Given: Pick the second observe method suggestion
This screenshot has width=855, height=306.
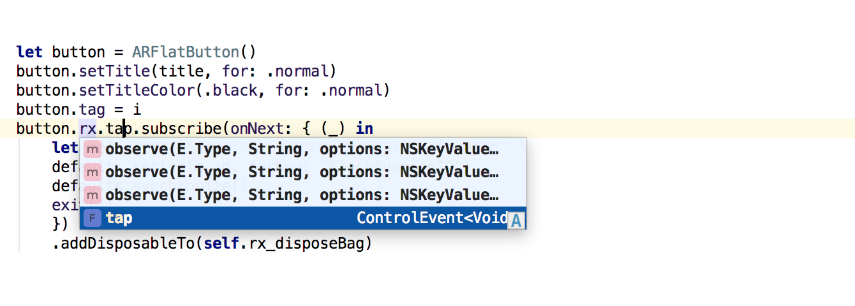Looking at the screenshot, I should pos(303,172).
